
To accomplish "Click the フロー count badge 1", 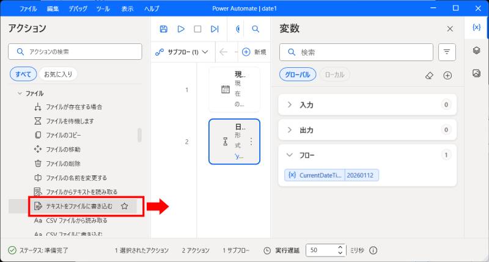I will point(446,155).
